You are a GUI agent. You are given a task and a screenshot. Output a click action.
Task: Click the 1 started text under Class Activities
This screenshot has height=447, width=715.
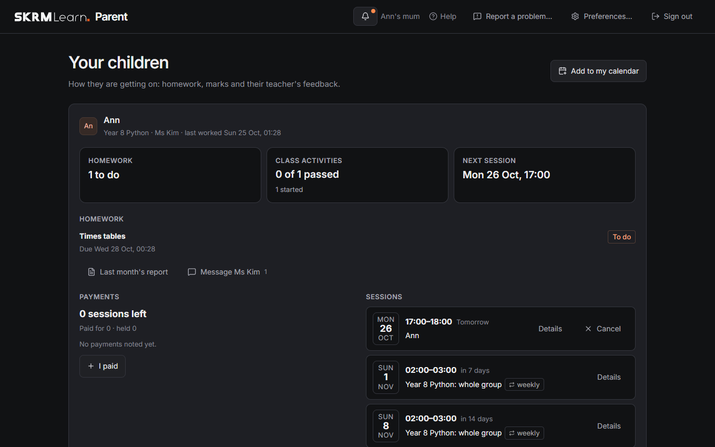click(x=289, y=190)
